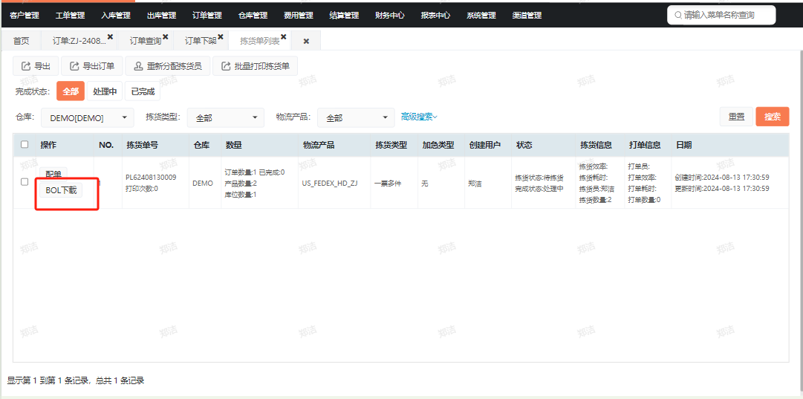Click the 重置 reset button
The width and height of the screenshot is (803, 399).
pos(736,117)
